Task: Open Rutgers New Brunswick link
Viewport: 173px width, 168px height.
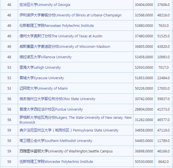Action: click(75, 120)
